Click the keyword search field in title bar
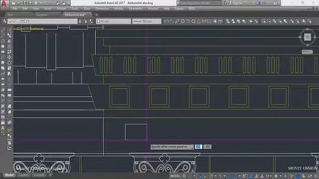 click(200, 3)
